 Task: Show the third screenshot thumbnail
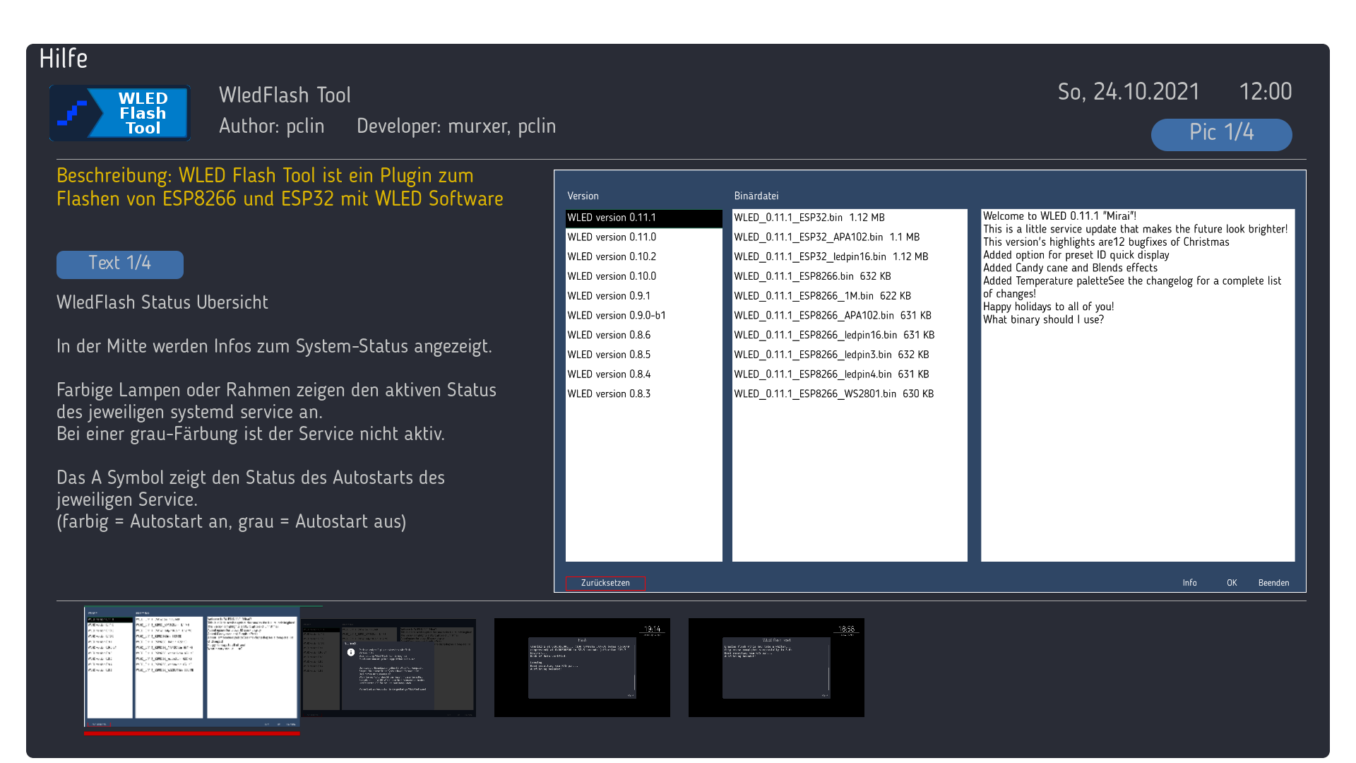[582, 668]
